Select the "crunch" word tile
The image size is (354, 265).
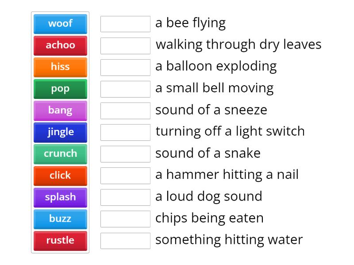click(60, 154)
